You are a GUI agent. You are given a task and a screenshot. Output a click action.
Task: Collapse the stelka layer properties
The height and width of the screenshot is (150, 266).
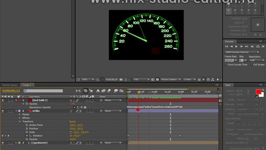[16, 111]
